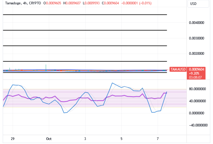This screenshot has width=213, height=144.
Task: Click the 3 date label on time axis
Action: point(85,139)
